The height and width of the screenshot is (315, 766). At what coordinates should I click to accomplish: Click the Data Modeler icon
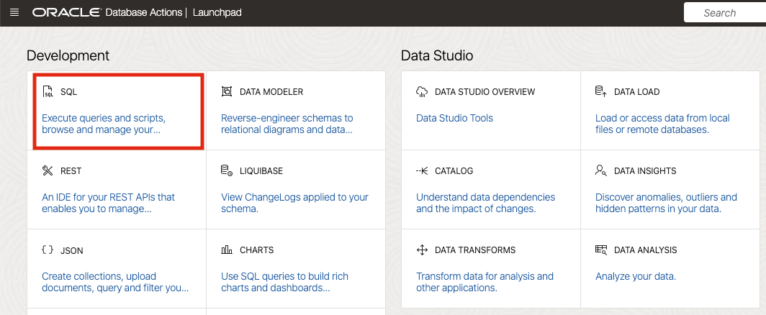227,92
